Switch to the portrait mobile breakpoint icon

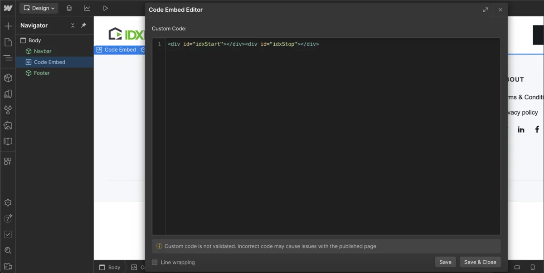pos(533,267)
